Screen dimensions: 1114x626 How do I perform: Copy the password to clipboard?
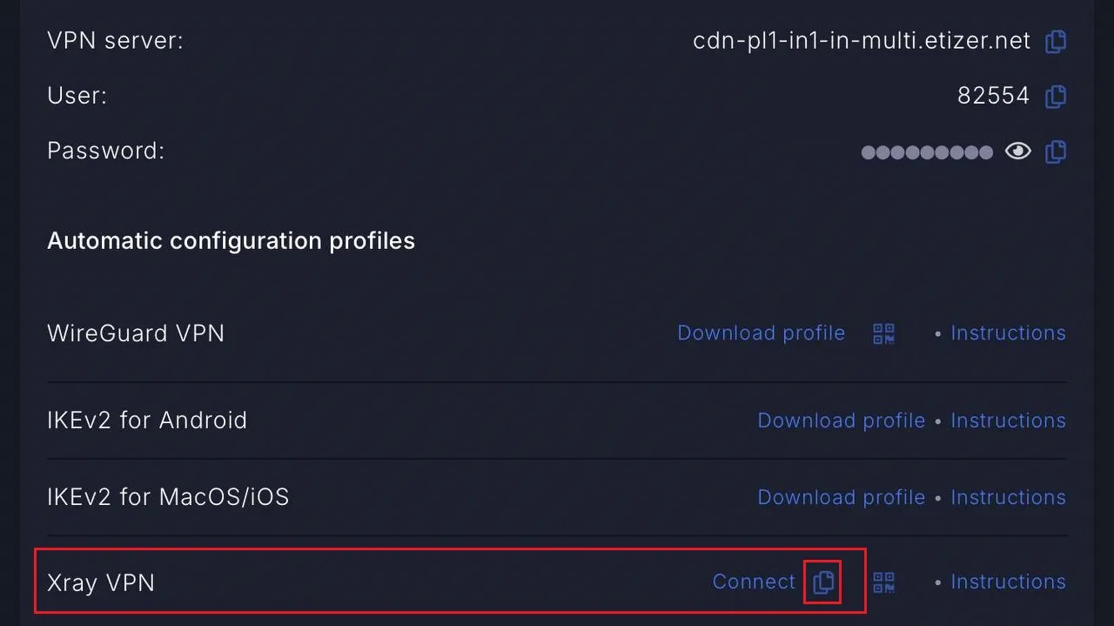pos(1056,151)
